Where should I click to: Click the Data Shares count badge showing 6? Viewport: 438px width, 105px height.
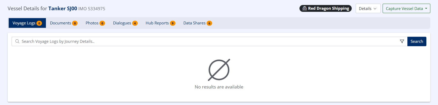(209, 23)
